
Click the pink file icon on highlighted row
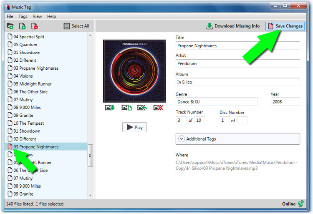click(x=10, y=146)
